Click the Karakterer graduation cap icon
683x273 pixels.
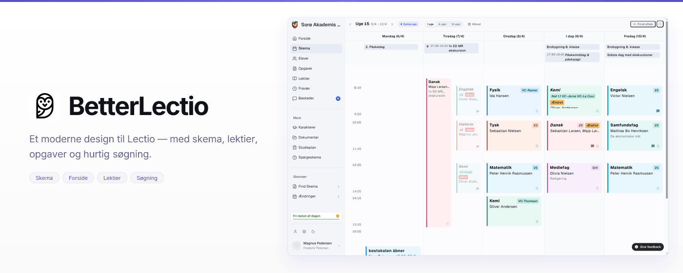(x=295, y=127)
